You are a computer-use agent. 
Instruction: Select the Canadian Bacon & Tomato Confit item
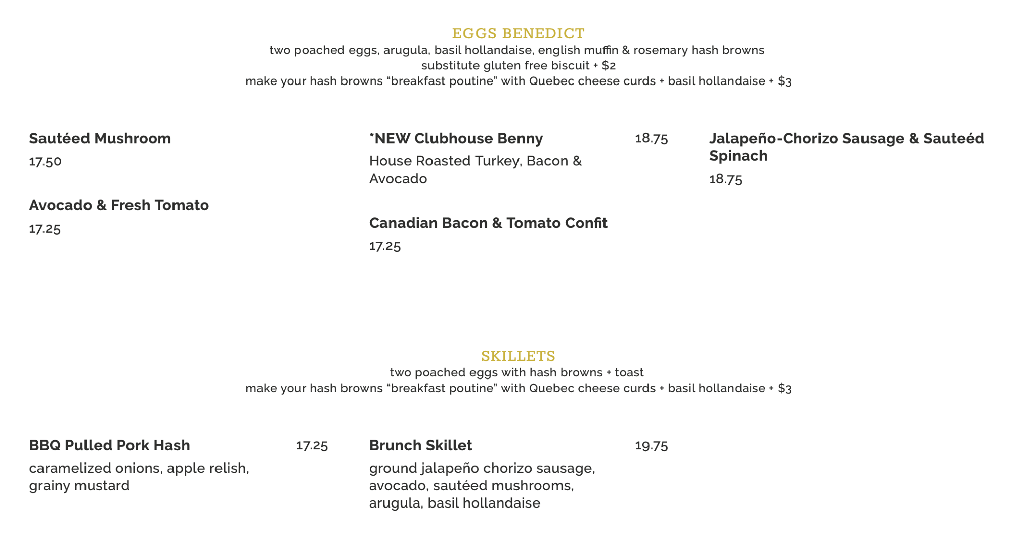488,223
